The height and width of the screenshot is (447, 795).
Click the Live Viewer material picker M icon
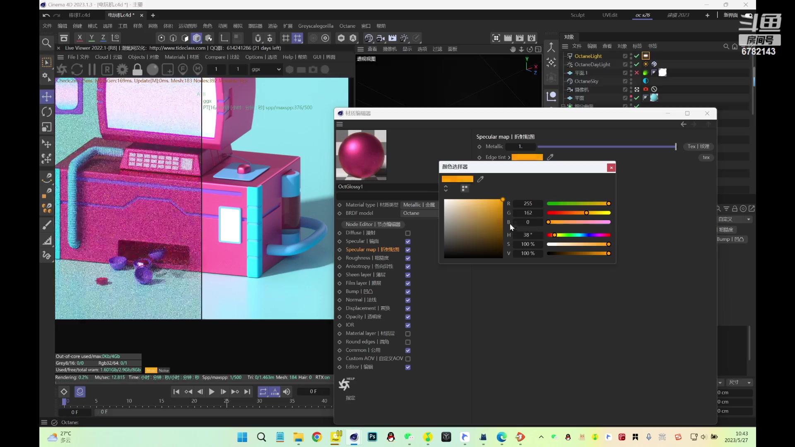coord(198,69)
